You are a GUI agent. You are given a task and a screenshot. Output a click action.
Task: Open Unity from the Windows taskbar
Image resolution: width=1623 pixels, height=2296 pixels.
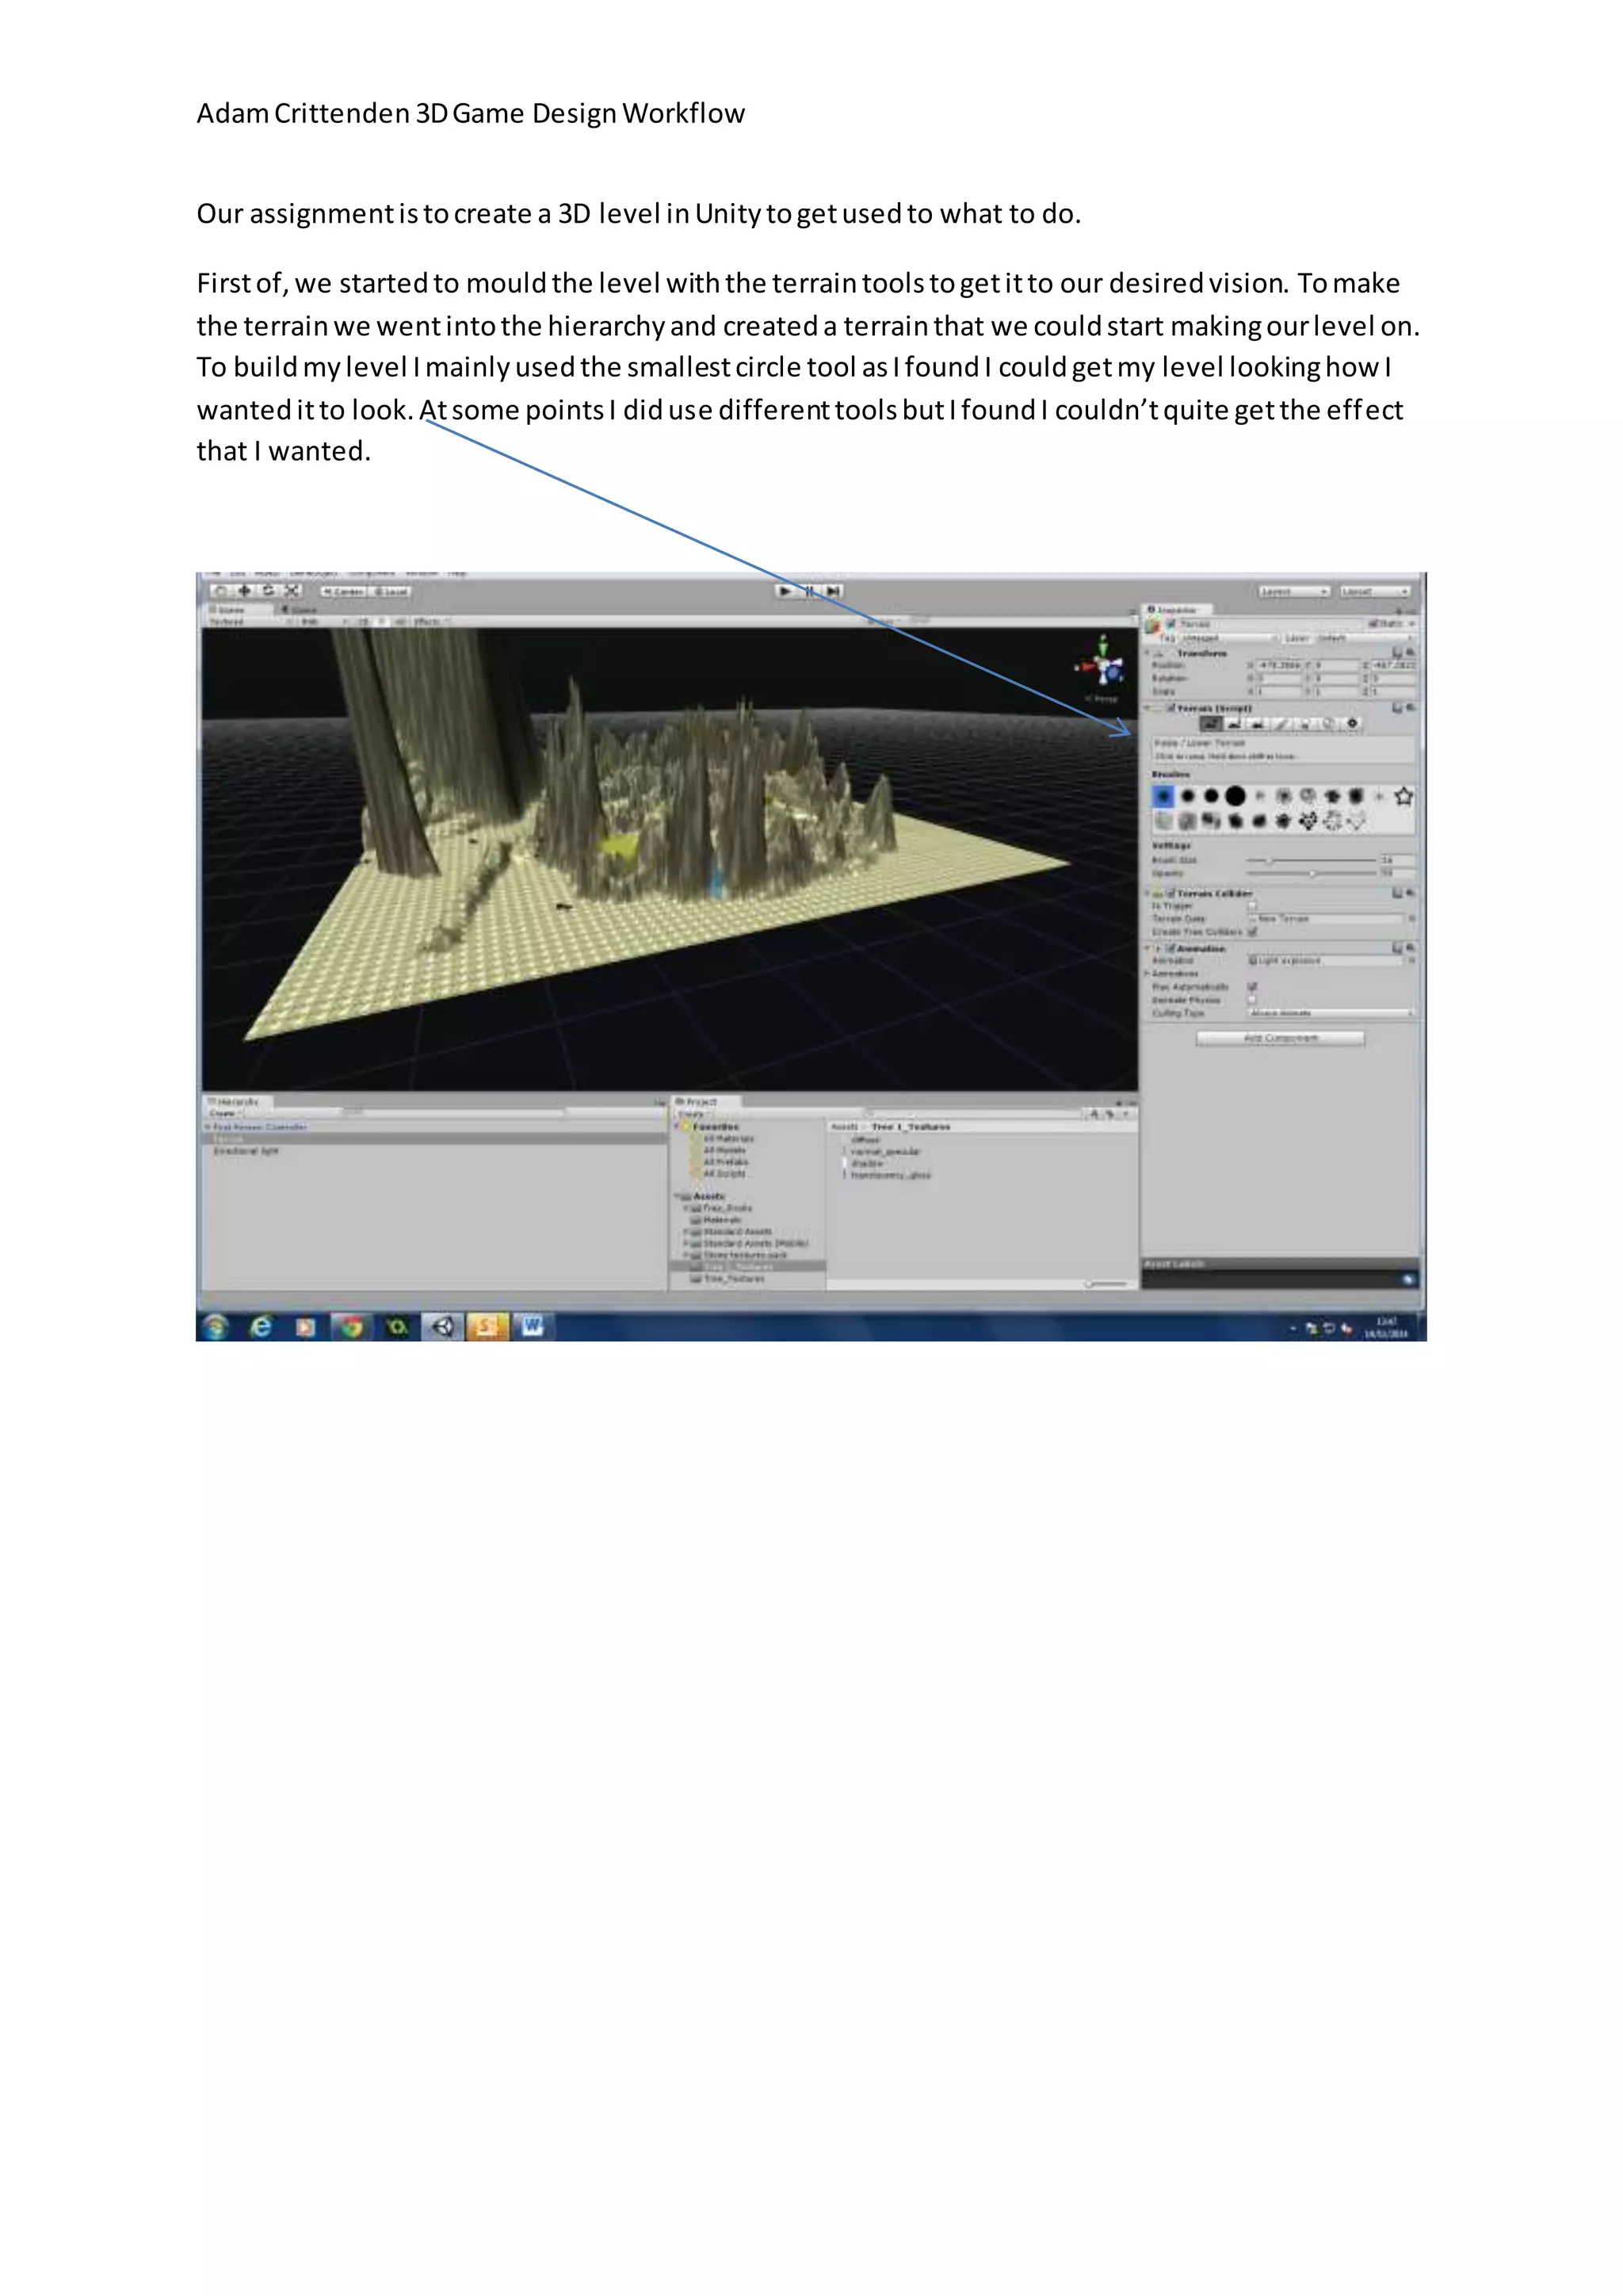click(443, 1326)
